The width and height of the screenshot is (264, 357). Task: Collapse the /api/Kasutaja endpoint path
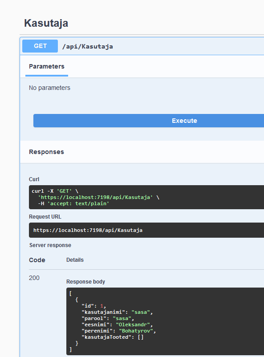(x=87, y=46)
